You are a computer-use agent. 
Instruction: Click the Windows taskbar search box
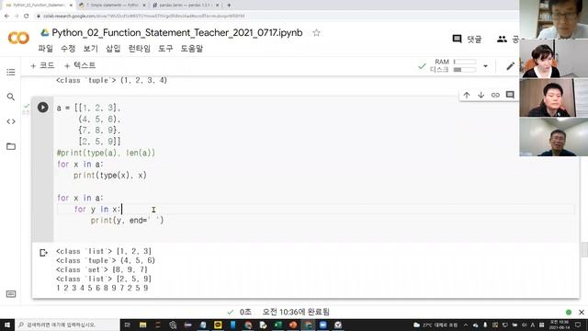[x=67, y=325]
